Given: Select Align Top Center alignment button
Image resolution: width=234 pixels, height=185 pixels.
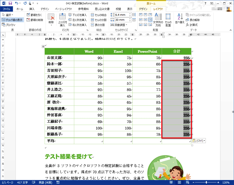Looking at the screenshot, I should pyautogui.click(x=145, y=15).
